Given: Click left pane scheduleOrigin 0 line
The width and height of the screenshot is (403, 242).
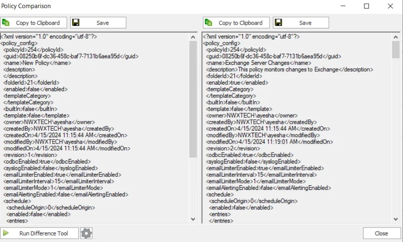Looking at the screenshot, I should (51, 208).
